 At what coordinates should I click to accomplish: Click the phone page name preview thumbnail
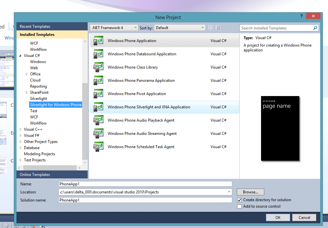pyautogui.click(x=280, y=128)
